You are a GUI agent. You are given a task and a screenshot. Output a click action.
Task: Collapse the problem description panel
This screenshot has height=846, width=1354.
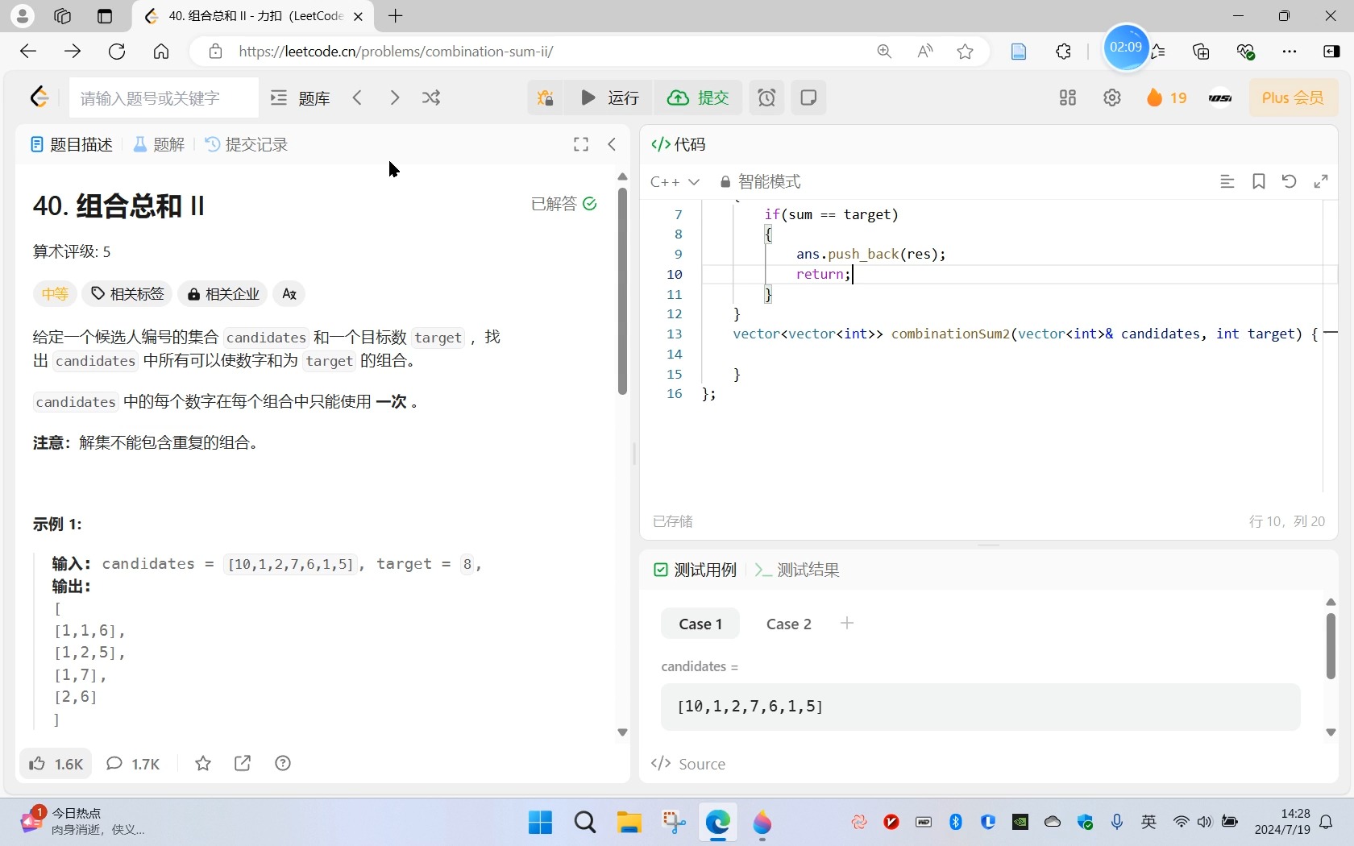point(613,144)
